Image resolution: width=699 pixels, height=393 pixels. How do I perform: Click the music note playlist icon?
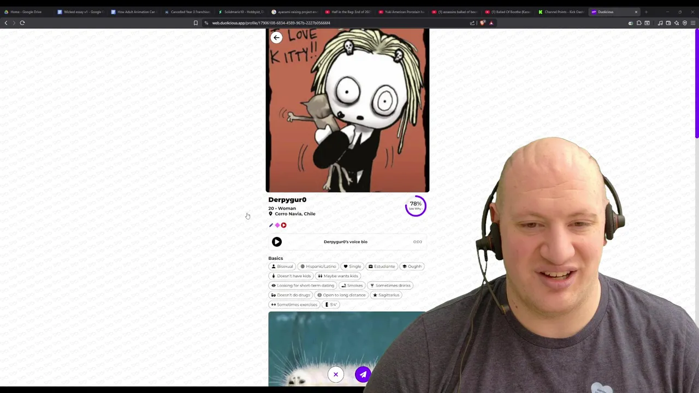(x=660, y=23)
